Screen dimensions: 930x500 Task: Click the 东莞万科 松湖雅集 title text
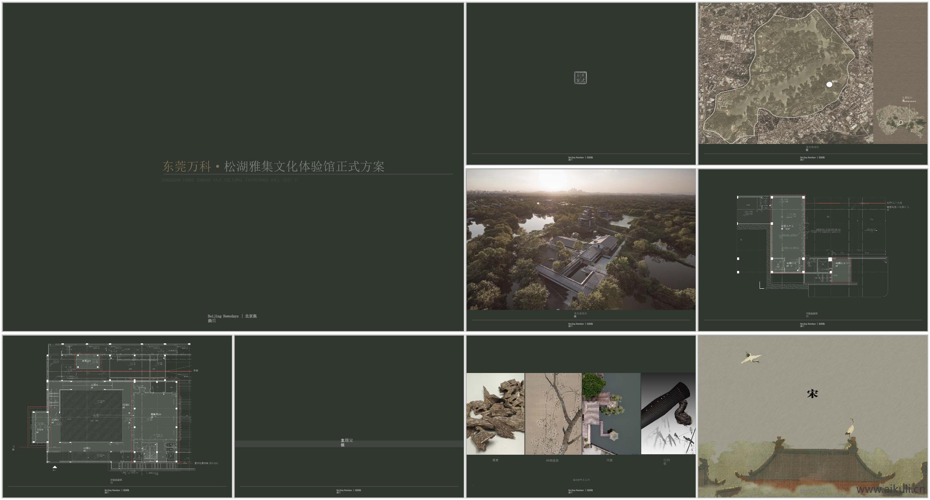point(273,166)
